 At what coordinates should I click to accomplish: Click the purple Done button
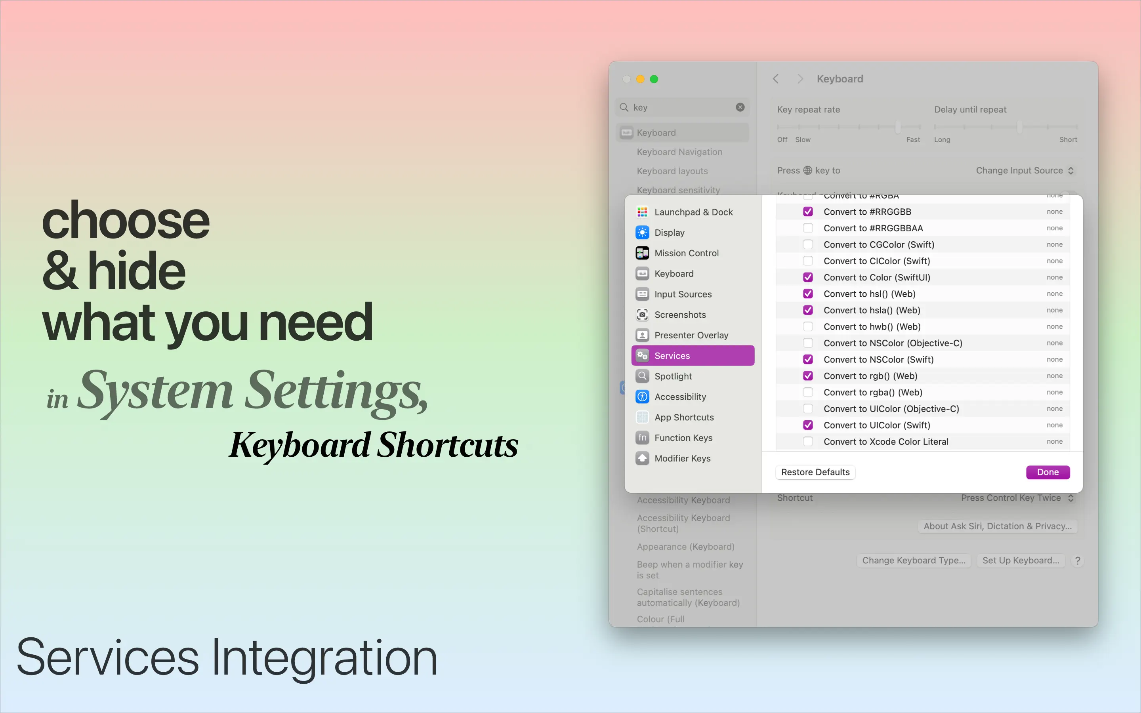(1047, 472)
